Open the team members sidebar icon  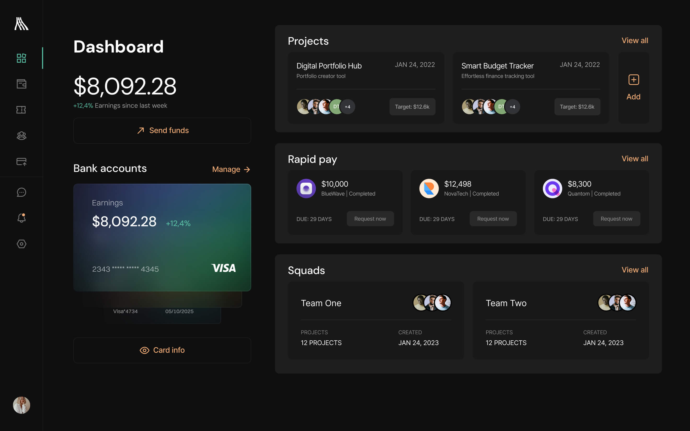point(21,136)
